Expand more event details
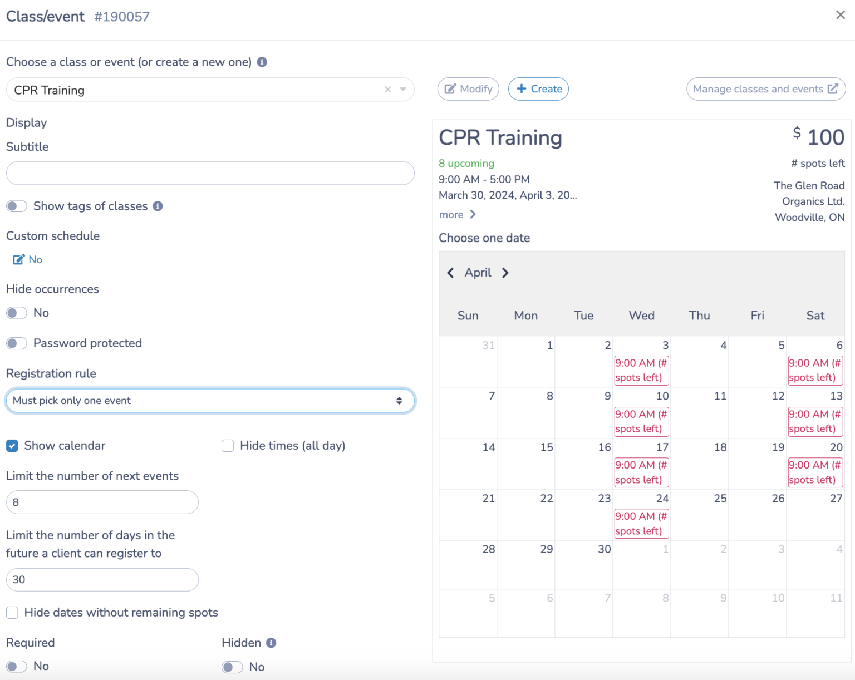Image resolution: width=855 pixels, height=680 pixels. [456, 214]
